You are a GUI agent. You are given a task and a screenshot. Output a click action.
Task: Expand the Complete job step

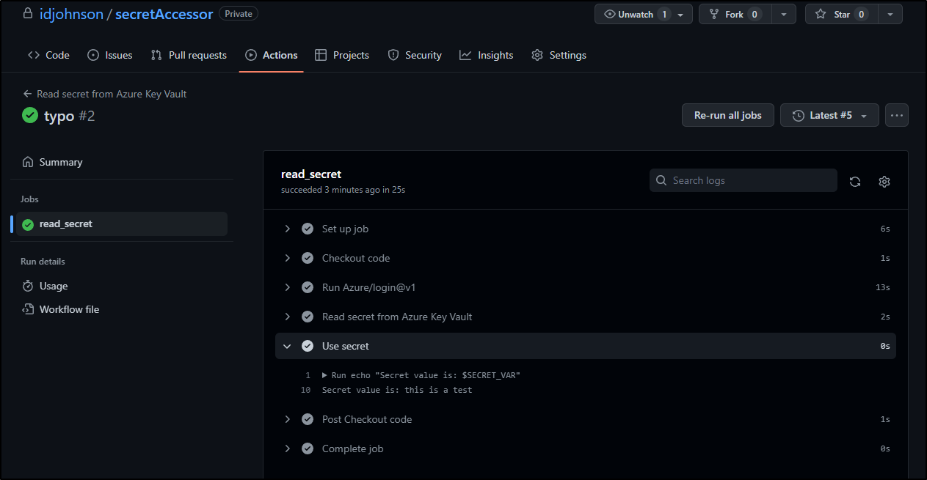[586, 448]
